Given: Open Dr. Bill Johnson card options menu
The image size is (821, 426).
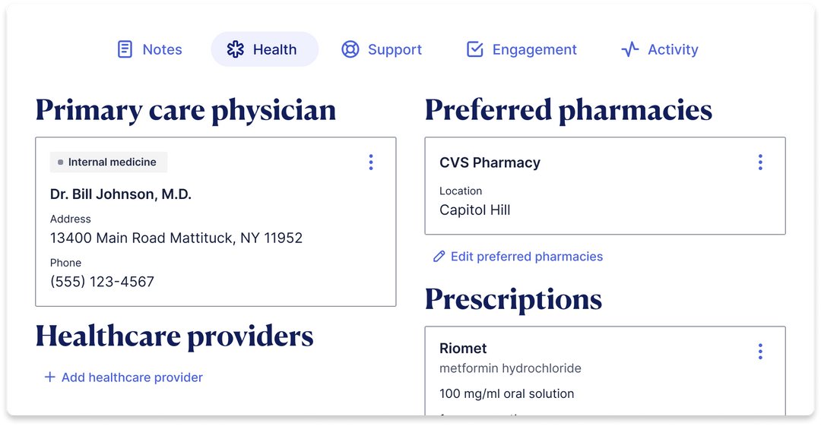Looking at the screenshot, I should click(x=371, y=162).
